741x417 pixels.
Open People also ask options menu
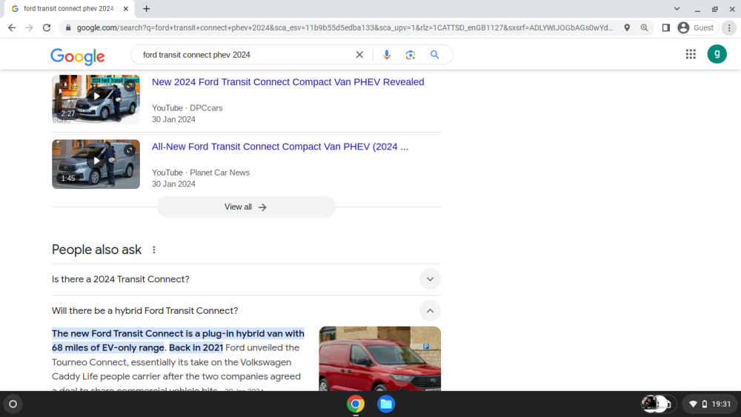click(x=154, y=250)
